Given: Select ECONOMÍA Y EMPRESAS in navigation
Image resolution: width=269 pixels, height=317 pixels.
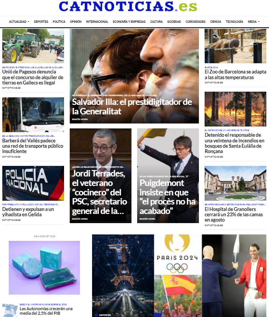Looking at the screenshot, I should point(129,22).
